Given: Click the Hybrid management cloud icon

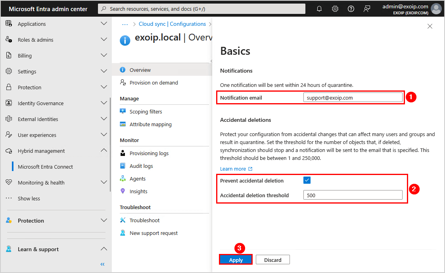Looking at the screenshot, I should 9,151.
